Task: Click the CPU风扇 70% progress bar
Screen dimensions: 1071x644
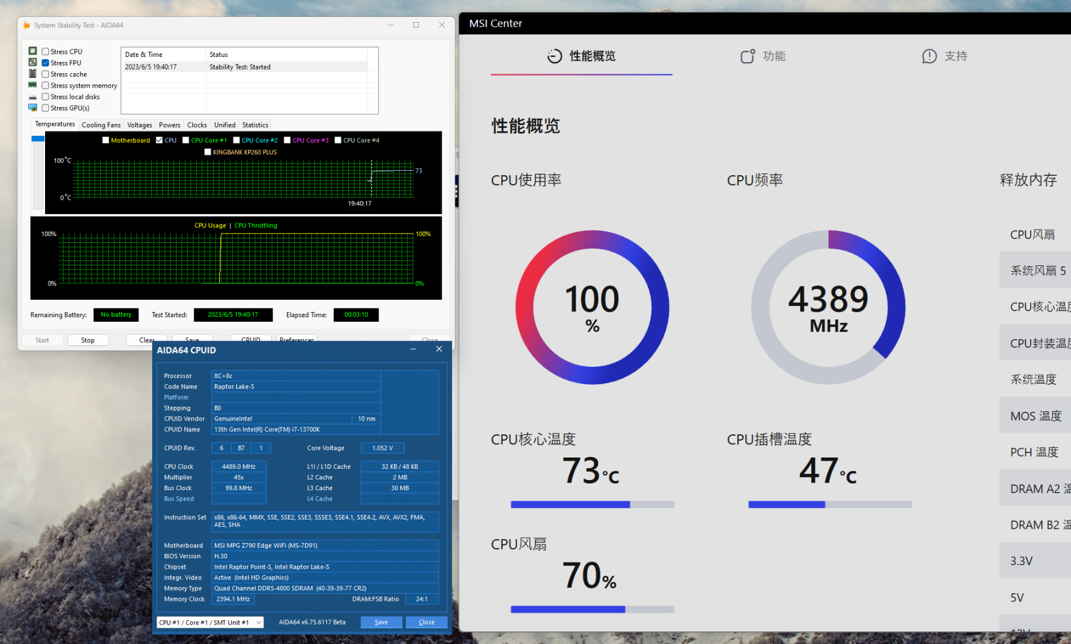Action: tap(592, 610)
